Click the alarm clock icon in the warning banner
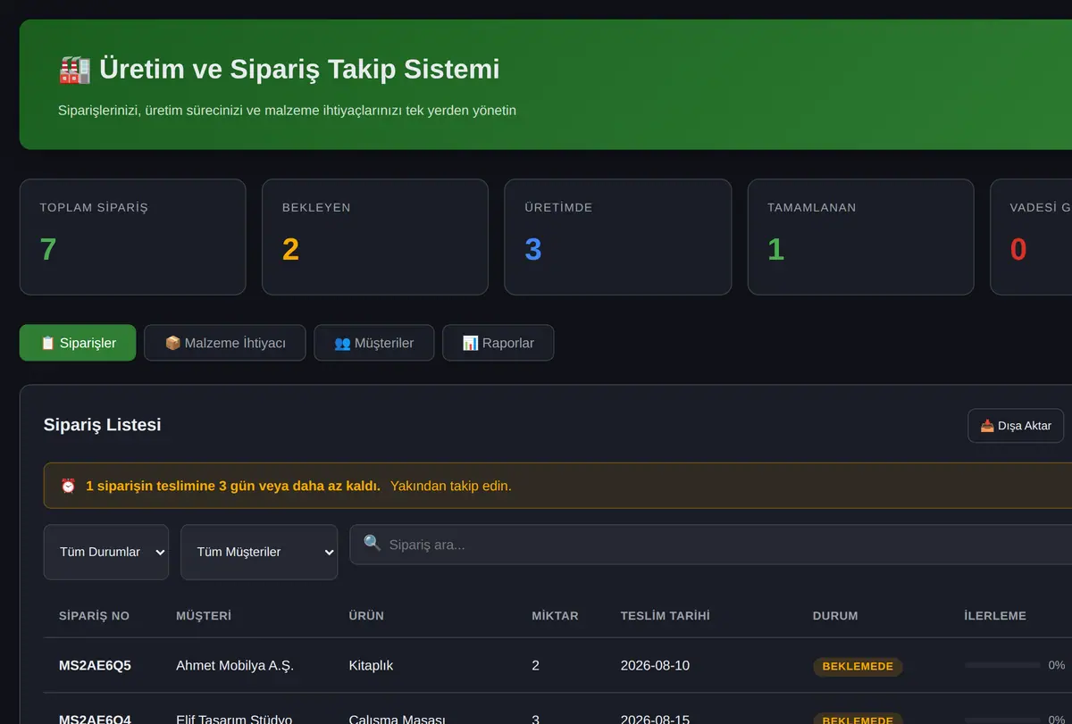 click(68, 486)
